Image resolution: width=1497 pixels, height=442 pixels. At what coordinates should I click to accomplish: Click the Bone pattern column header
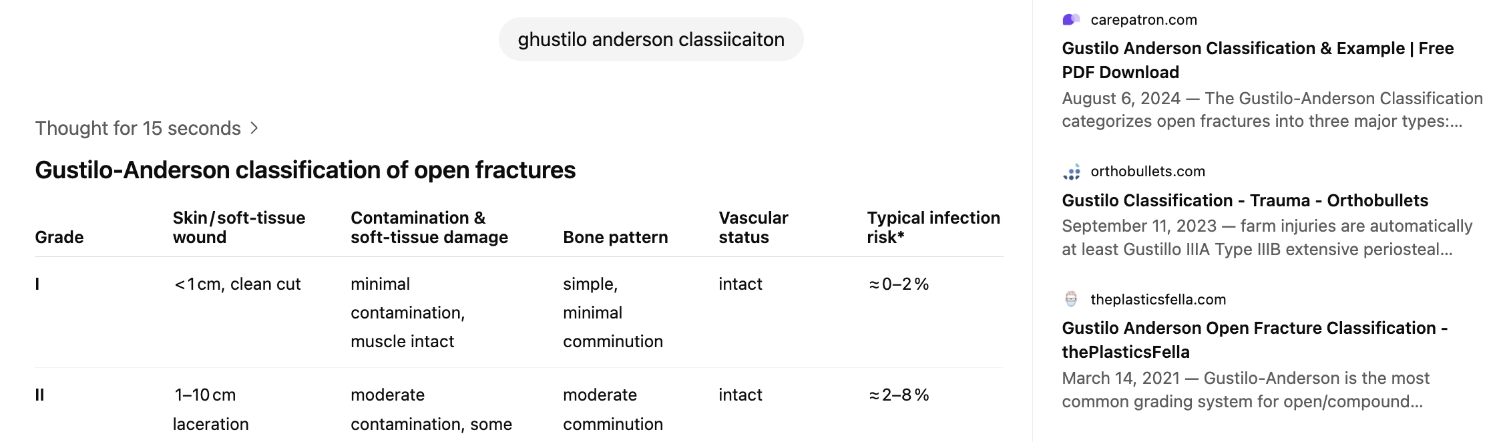[615, 238]
